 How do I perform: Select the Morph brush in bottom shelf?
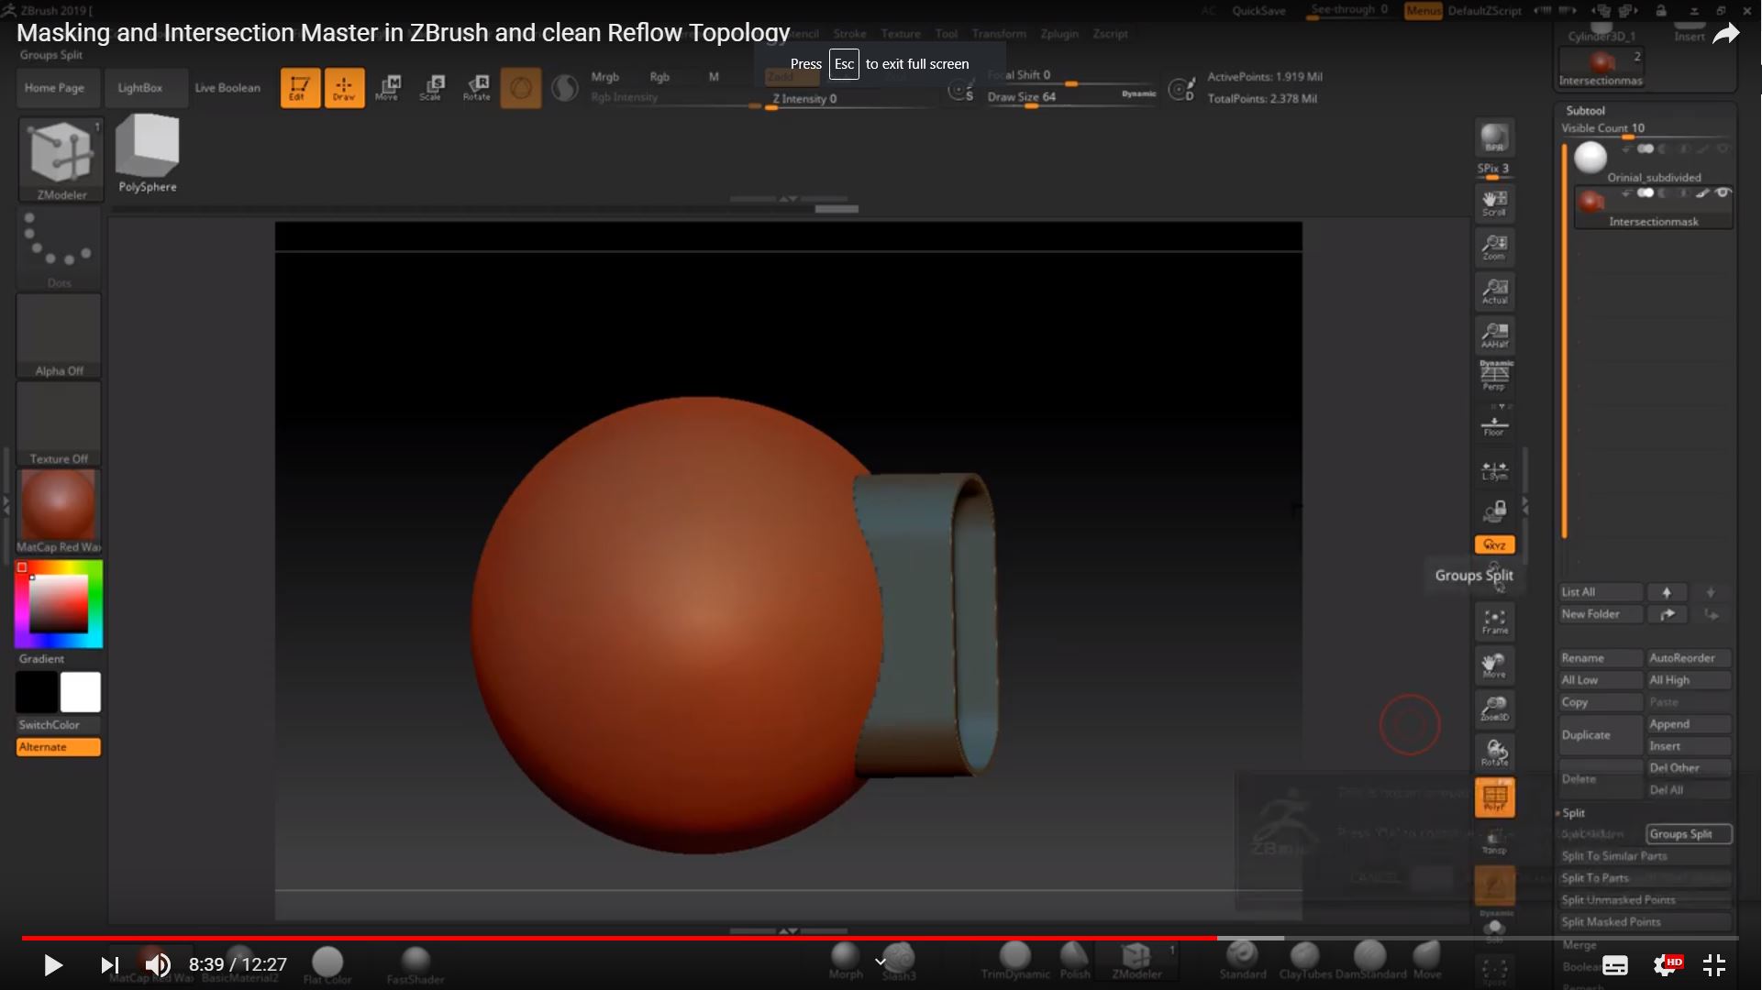[845, 961]
